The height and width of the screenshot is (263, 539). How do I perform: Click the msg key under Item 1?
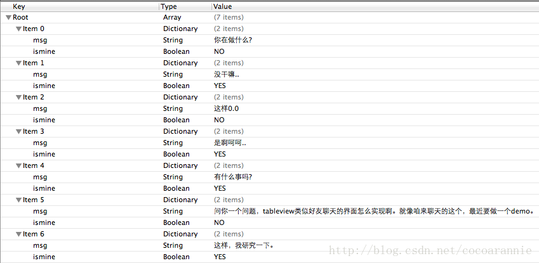(x=40, y=75)
